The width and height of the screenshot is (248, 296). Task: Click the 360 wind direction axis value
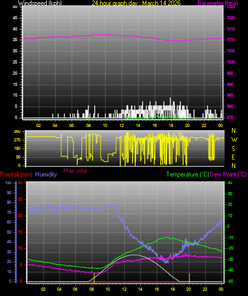18,132
